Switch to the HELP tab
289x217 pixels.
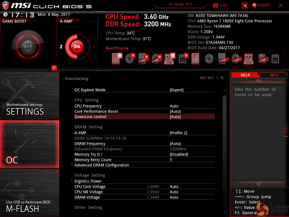245,75
